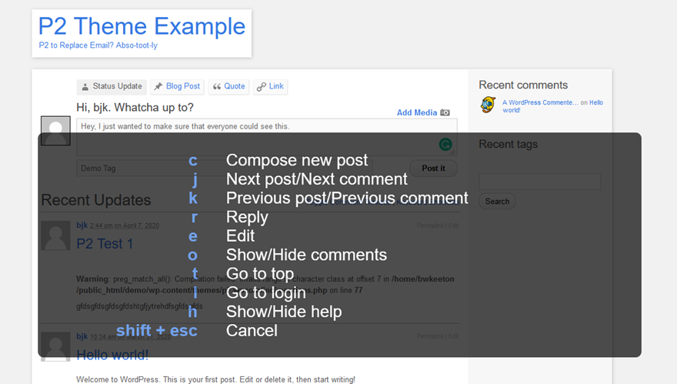The width and height of the screenshot is (677, 384).
Task: Switch to the Blog Post tab
Action: pyautogui.click(x=177, y=86)
